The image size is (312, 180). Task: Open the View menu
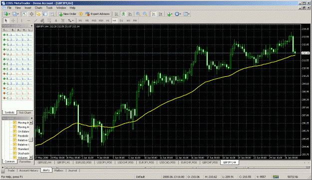pos(18,8)
